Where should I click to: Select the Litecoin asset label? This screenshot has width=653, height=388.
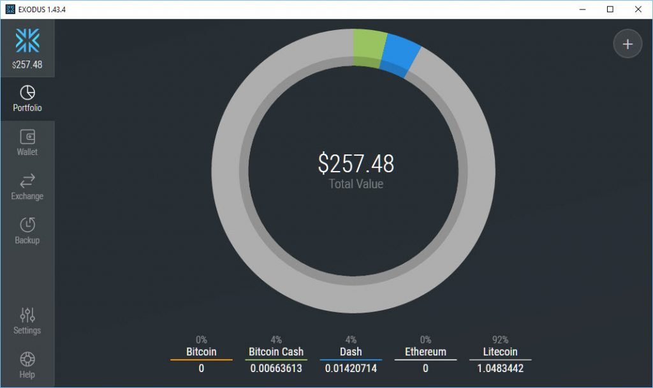500,352
